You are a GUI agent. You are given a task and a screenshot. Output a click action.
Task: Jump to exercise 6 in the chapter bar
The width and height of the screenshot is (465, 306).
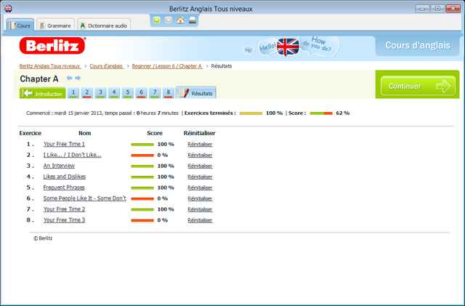141,93
